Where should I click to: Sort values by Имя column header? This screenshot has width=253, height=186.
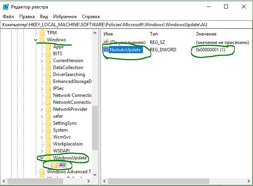124,34
